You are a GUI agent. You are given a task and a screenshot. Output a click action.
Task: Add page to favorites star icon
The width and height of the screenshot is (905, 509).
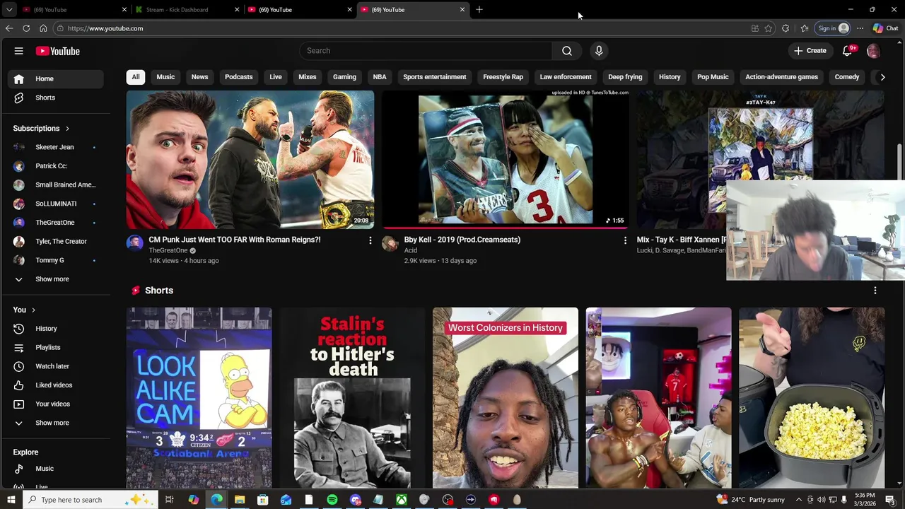tap(769, 28)
